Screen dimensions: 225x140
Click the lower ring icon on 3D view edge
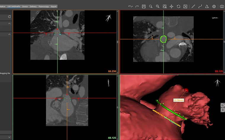pyautogui.click(x=223, y=110)
